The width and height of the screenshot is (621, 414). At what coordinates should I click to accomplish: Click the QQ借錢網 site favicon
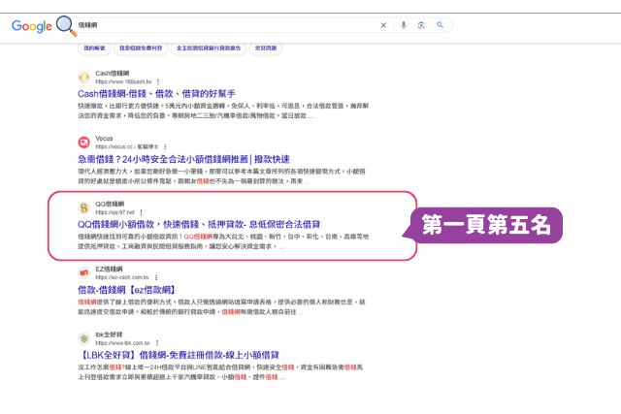[84, 207]
